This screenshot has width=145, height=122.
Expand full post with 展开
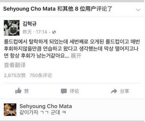click(x=76, y=56)
